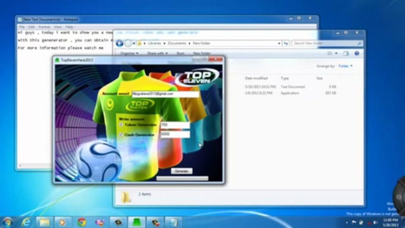Viewport: 405px width, 228px height.
Task: Tick the Token Generator checkbox
Action: coord(121,125)
